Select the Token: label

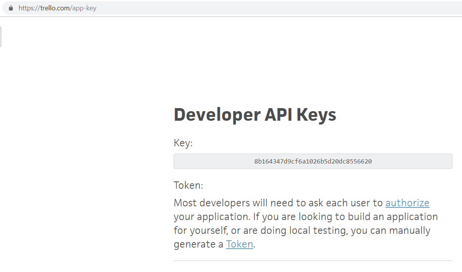click(188, 185)
